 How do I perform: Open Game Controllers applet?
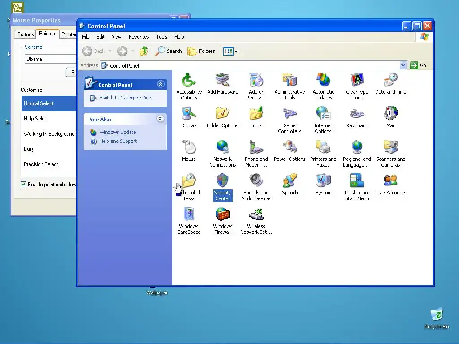[290, 120]
